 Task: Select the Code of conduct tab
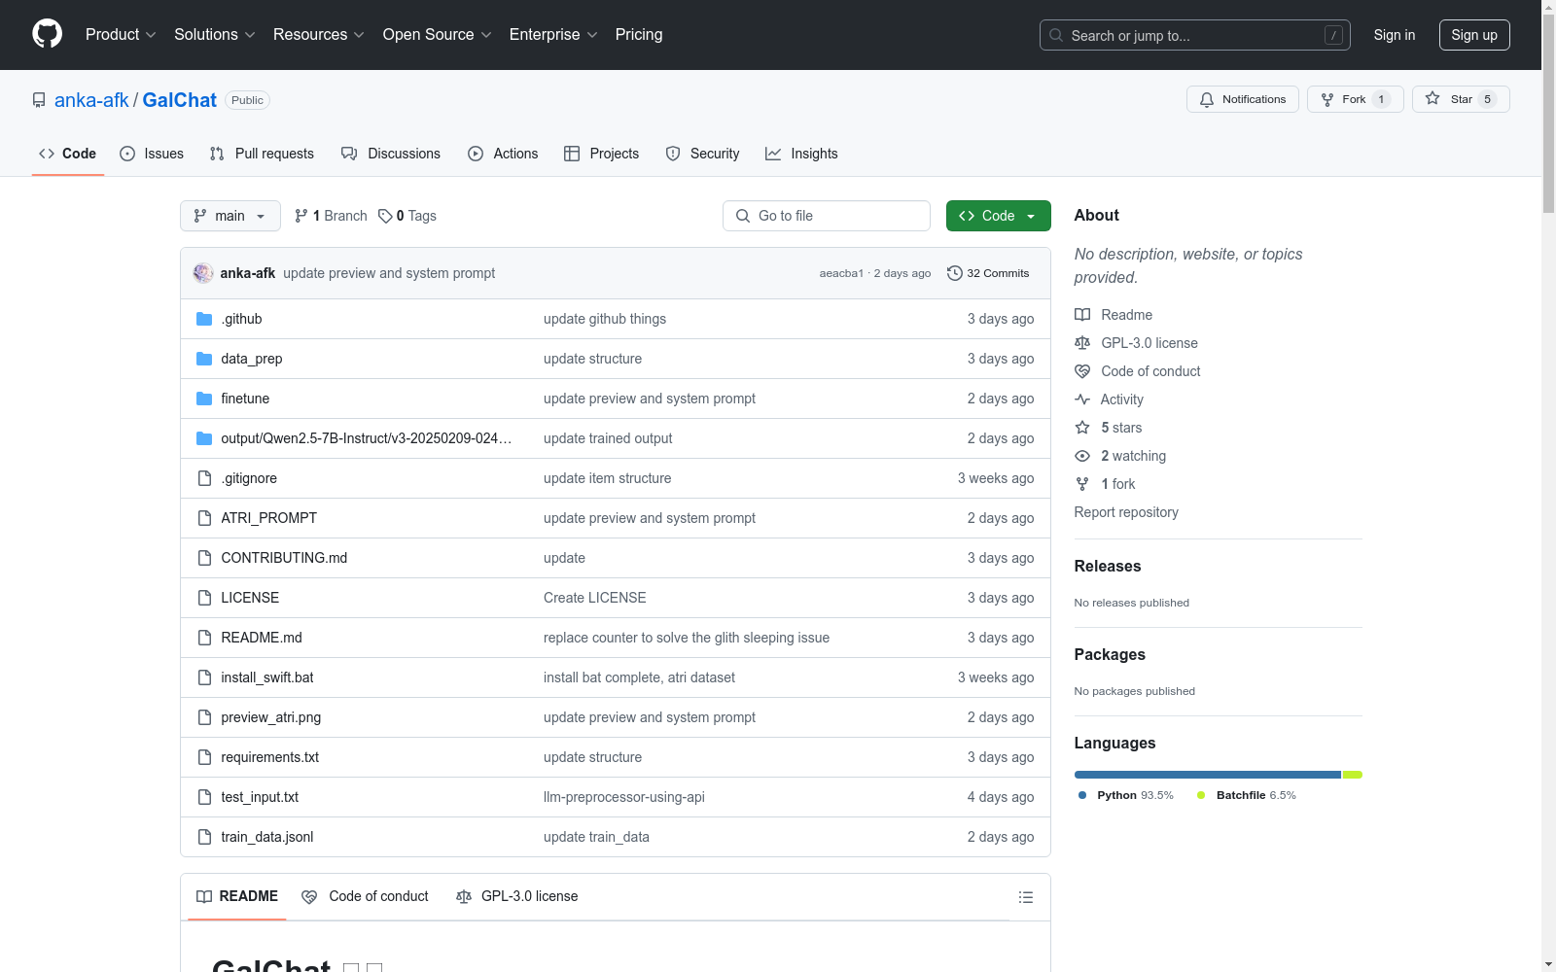(365, 896)
